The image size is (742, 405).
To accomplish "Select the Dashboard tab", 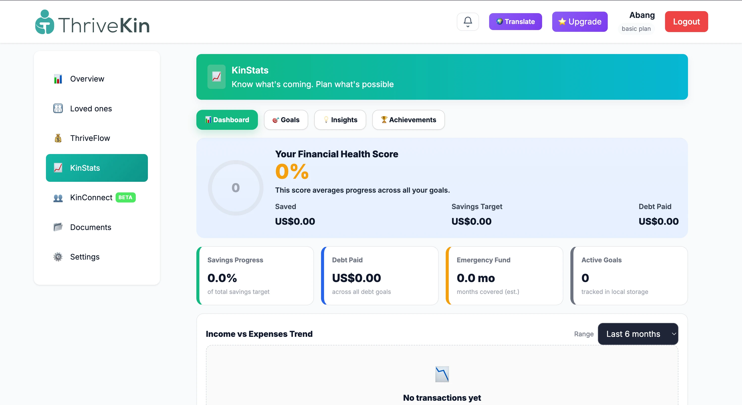I will [x=227, y=120].
